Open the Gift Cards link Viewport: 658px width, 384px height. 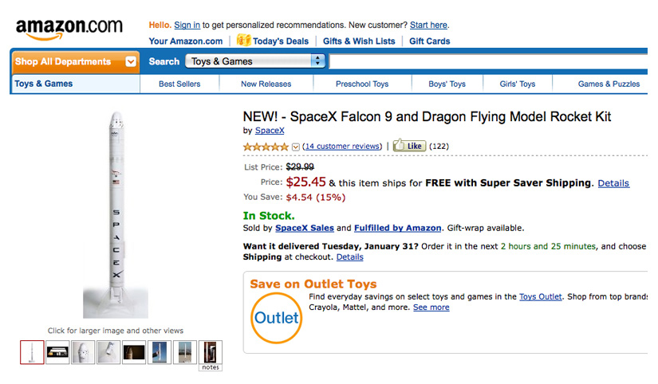coord(429,41)
